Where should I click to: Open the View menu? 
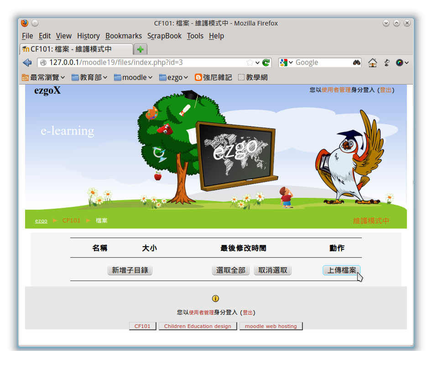point(64,36)
